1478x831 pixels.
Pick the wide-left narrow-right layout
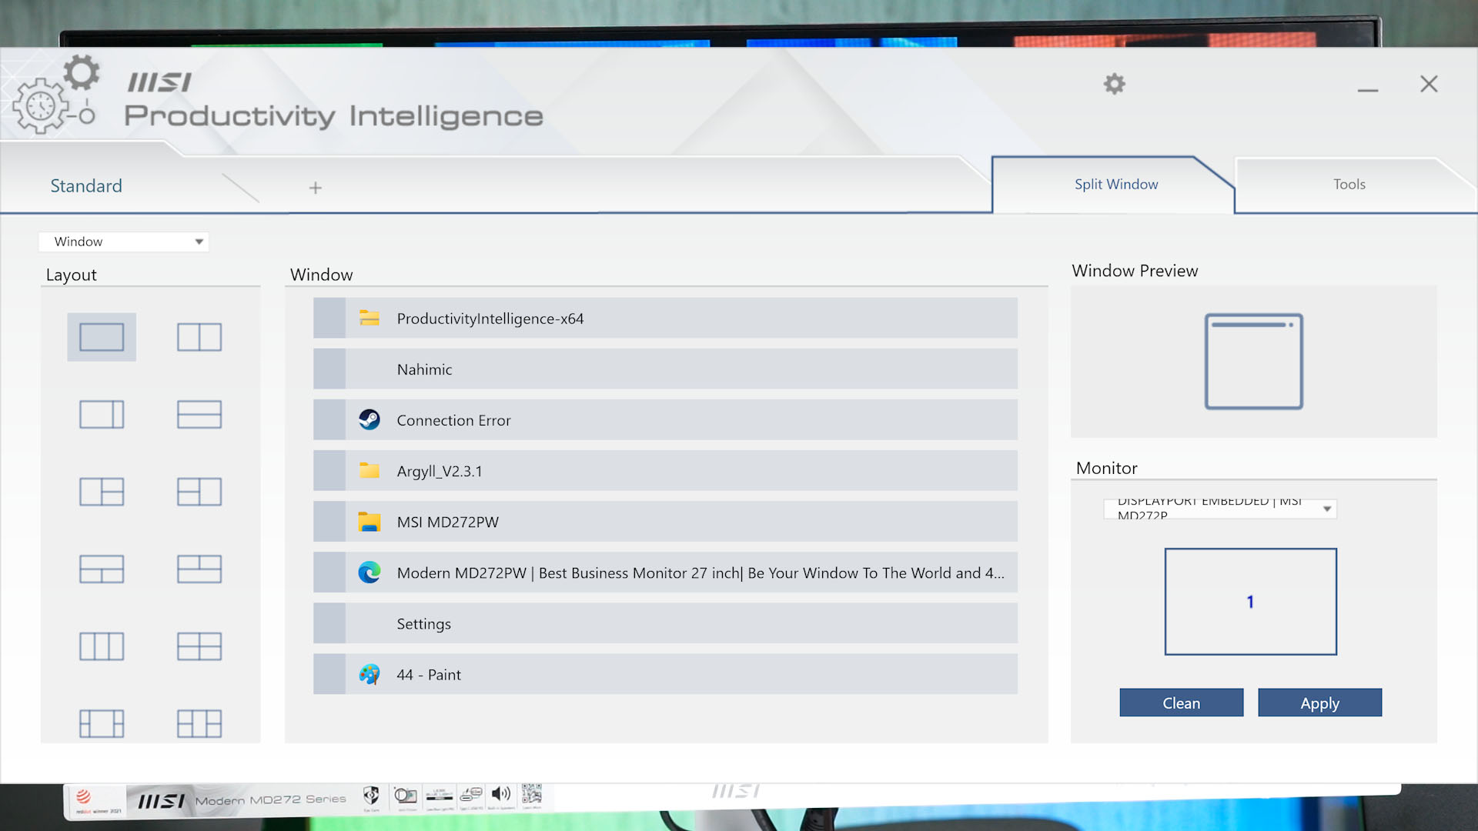pyautogui.click(x=102, y=415)
